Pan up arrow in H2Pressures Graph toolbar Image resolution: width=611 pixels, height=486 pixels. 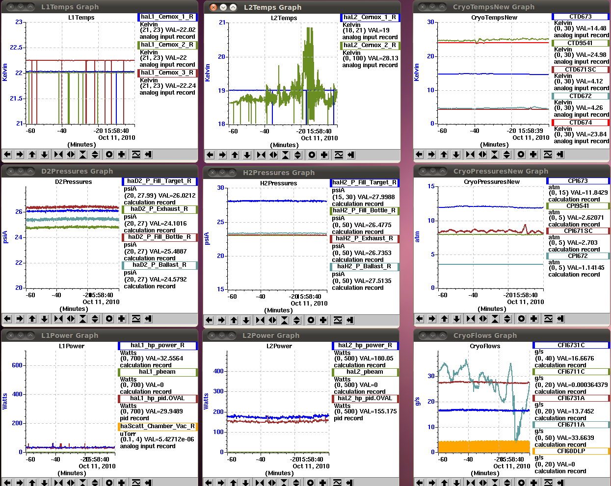(234, 320)
